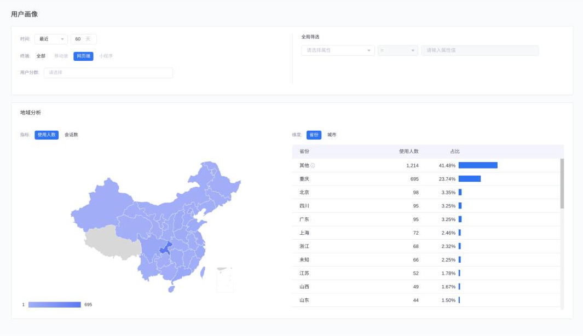
Task: Click the 江苏 row in table
Action: coord(426,273)
